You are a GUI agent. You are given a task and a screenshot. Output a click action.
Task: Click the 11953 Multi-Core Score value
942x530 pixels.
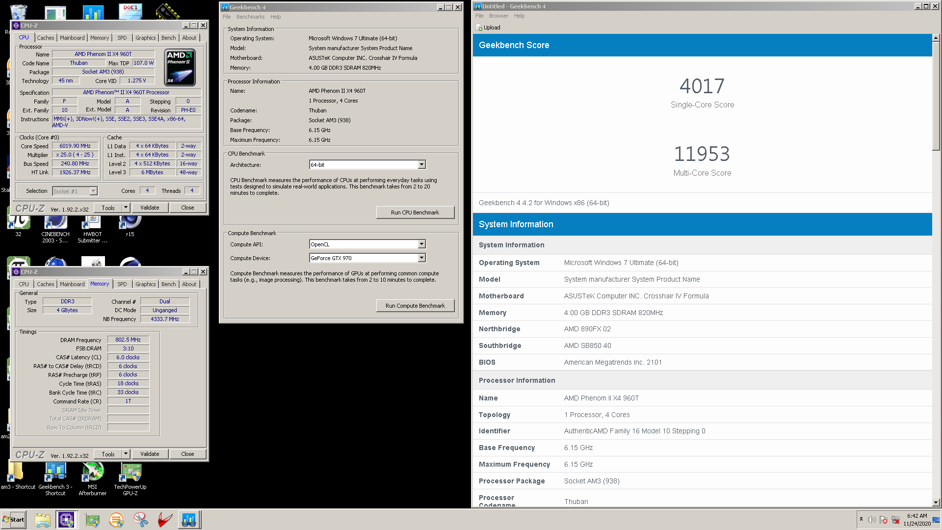[702, 154]
